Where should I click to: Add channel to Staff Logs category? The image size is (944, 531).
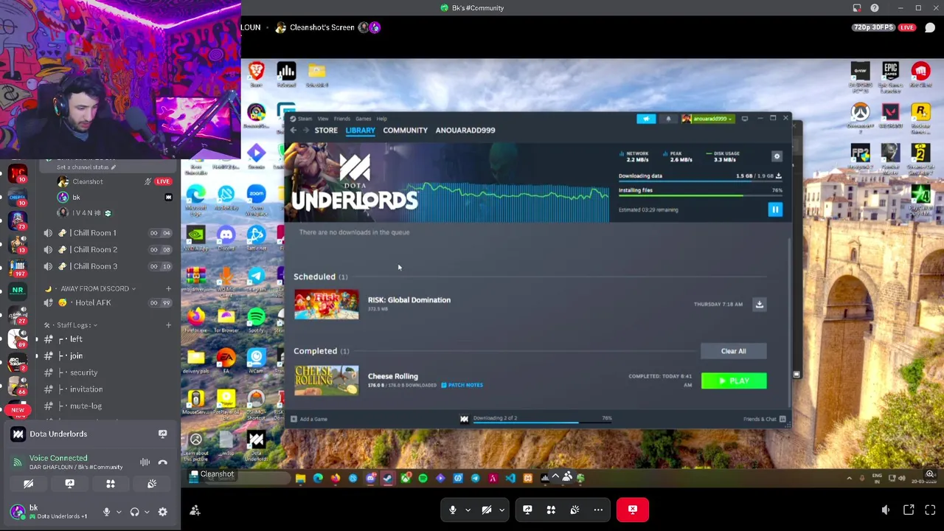click(x=168, y=325)
